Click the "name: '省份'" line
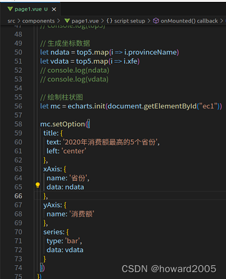The image size is (226, 279). [68, 178]
